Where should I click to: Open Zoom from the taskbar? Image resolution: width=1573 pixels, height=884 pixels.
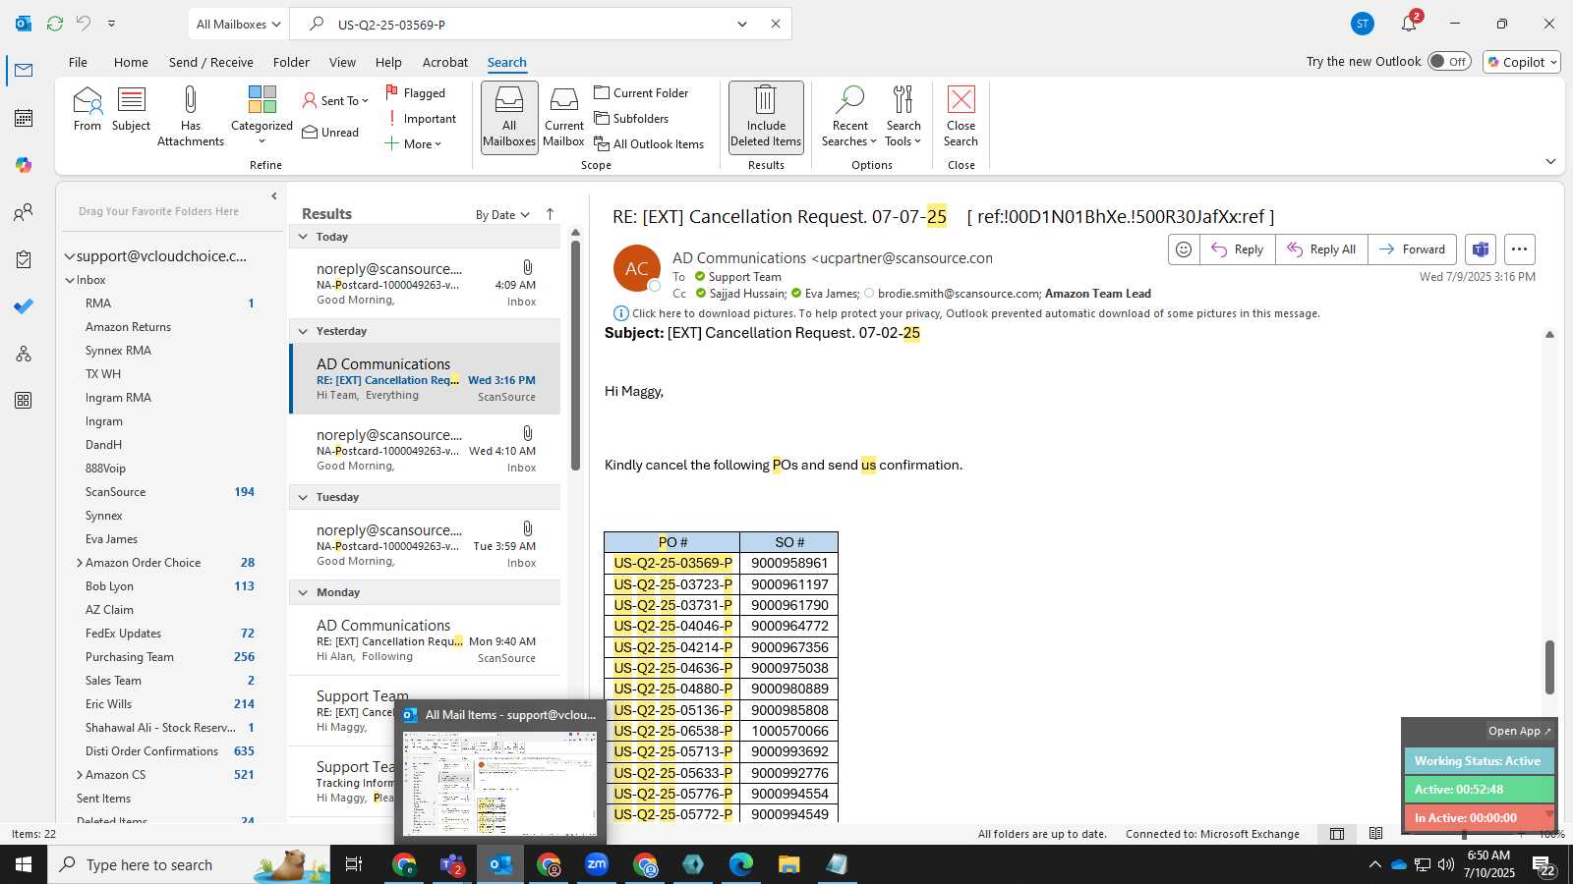(597, 864)
